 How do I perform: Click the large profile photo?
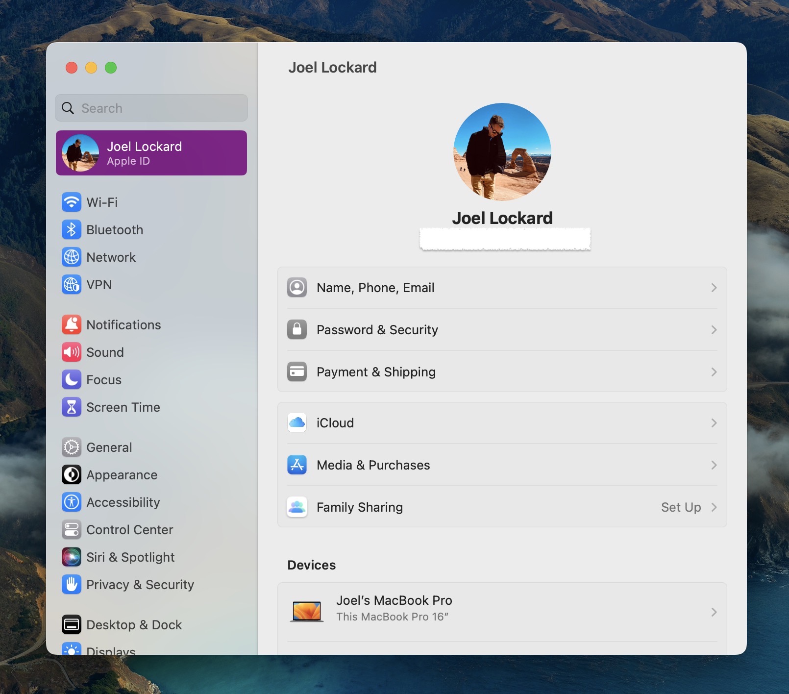click(x=502, y=152)
